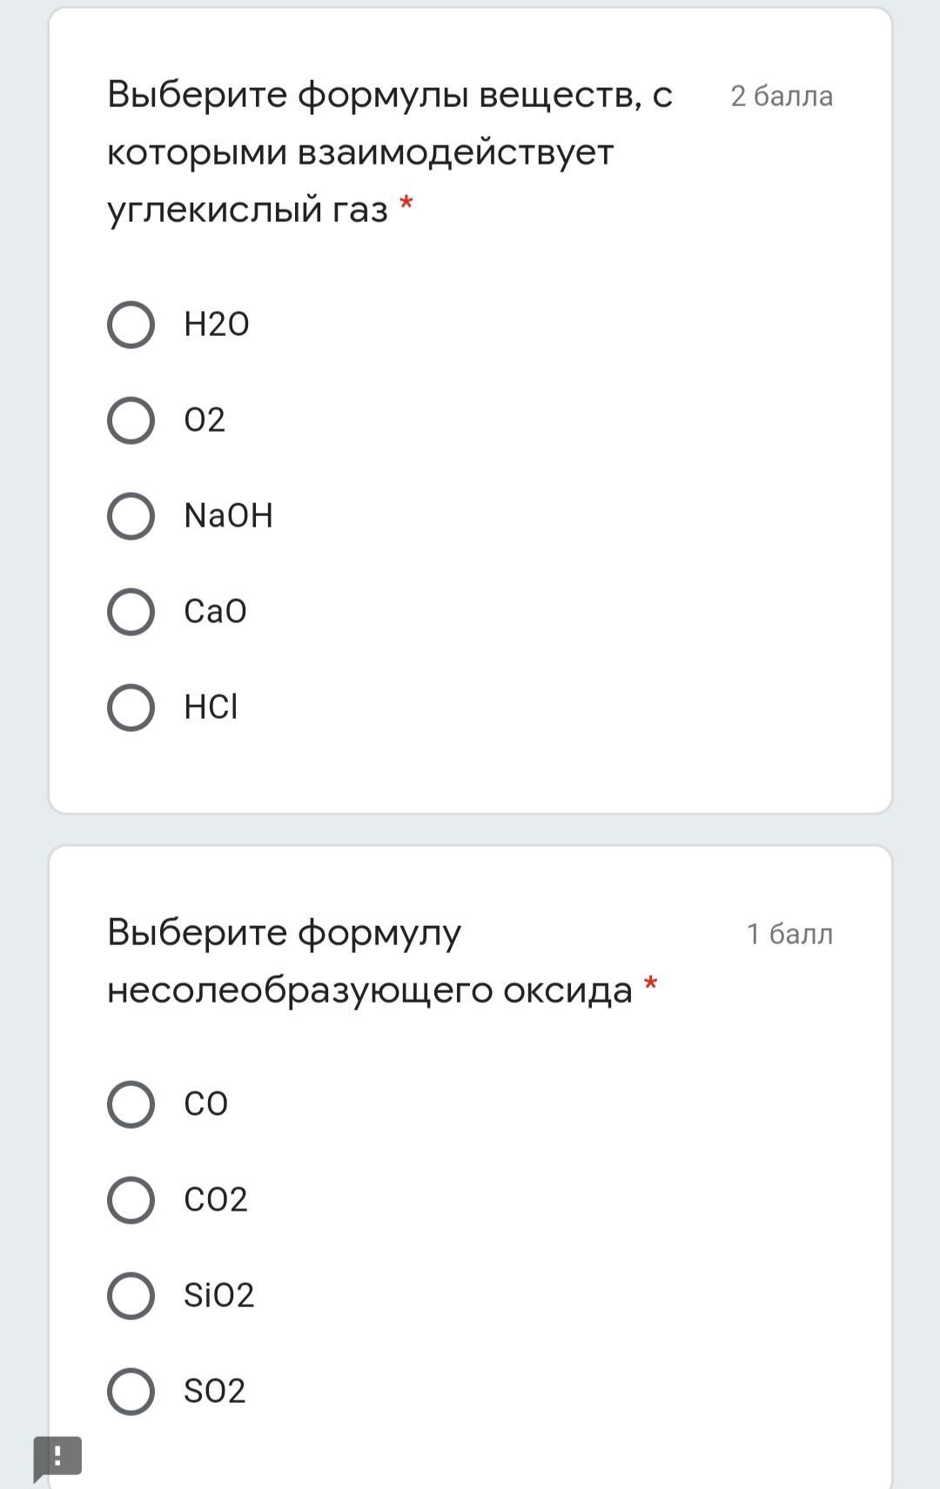This screenshot has width=940, height=1489.
Task: Click the radio circle beside CO
Action: click(x=131, y=1104)
